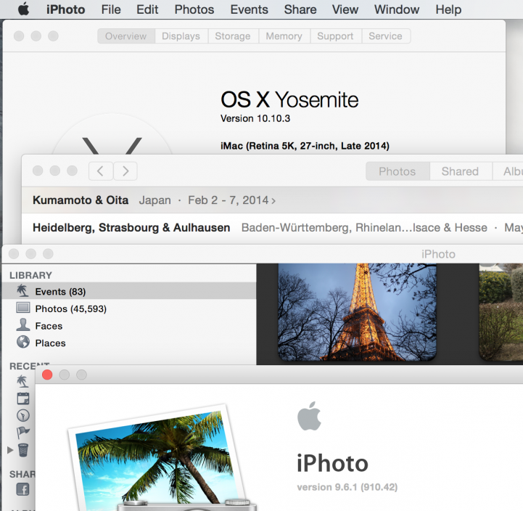Select the Shared tab in Photos app
Image resolution: width=523 pixels, height=511 pixels.
click(x=460, y=171)
